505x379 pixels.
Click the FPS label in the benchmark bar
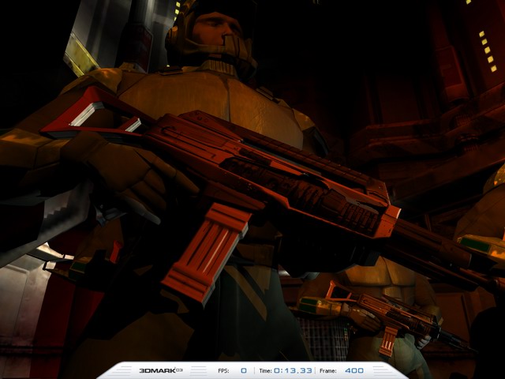click(x=225, y=370)
